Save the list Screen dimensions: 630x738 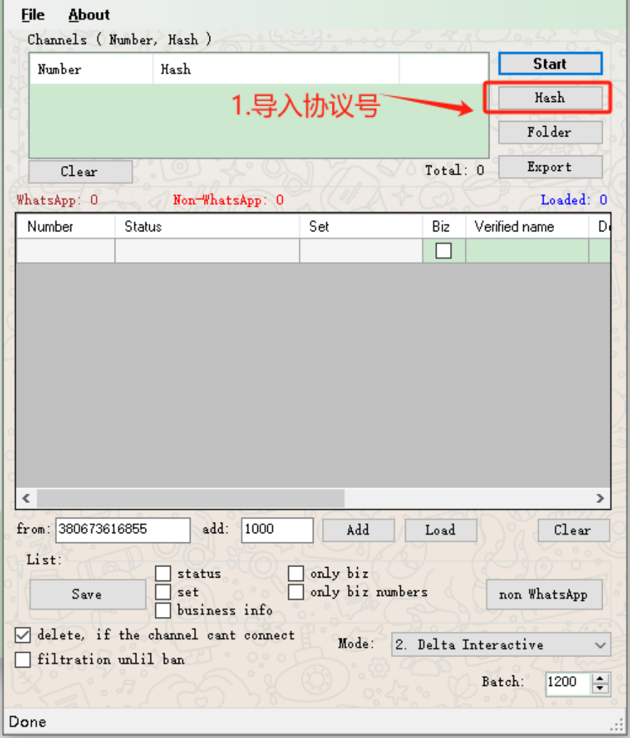point(87,594)
